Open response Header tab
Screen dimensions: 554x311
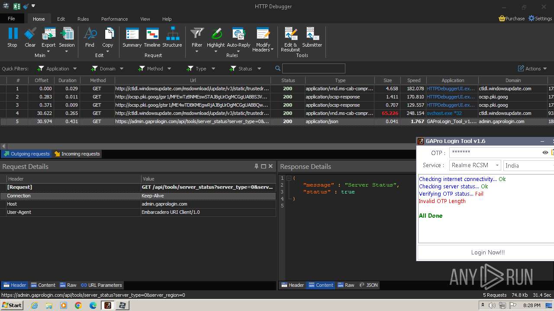pyautogui.click(x=292, y=285)
